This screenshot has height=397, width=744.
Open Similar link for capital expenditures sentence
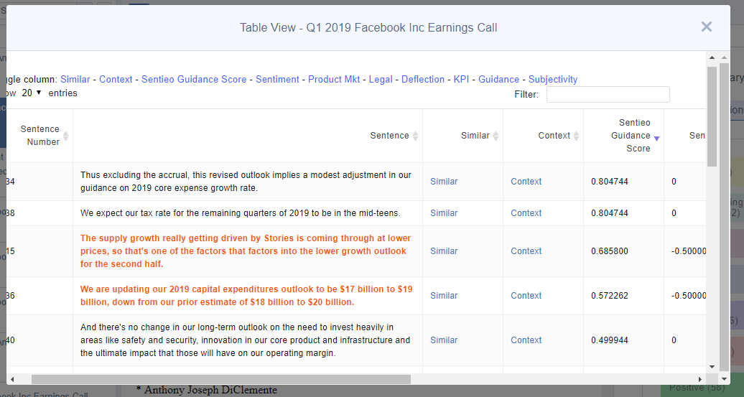click(x=444, y=296)
